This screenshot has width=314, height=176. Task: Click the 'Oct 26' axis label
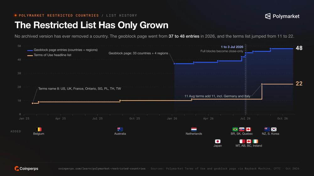coord(282,118)
